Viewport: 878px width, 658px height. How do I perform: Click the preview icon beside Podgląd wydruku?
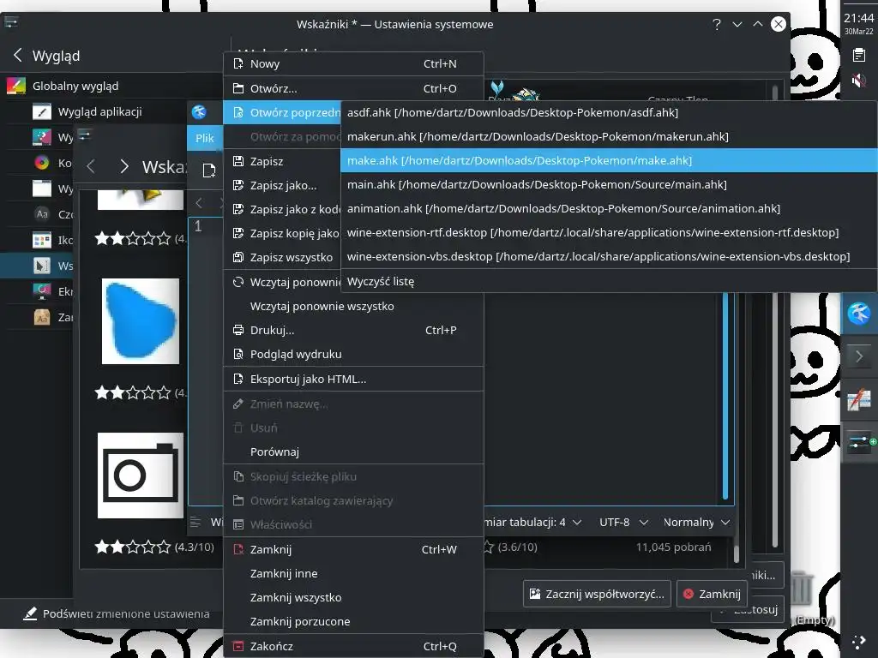click(x=238, y=354)
